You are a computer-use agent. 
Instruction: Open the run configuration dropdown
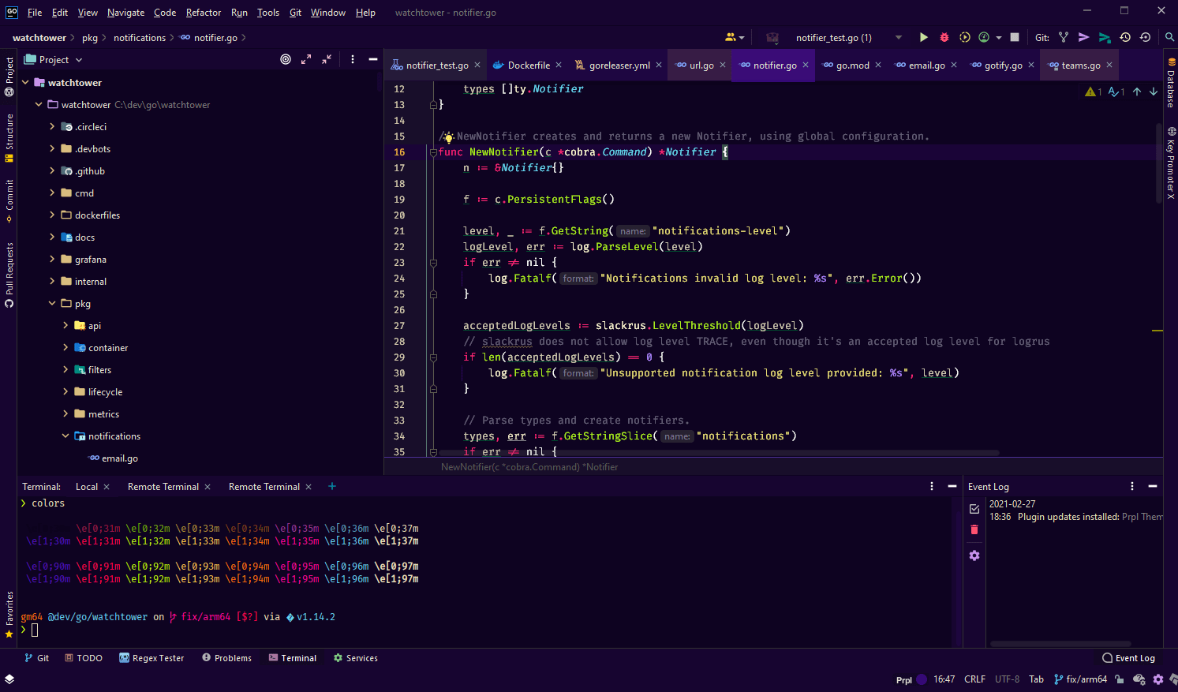pyautogui.click(x=899, y=37)
